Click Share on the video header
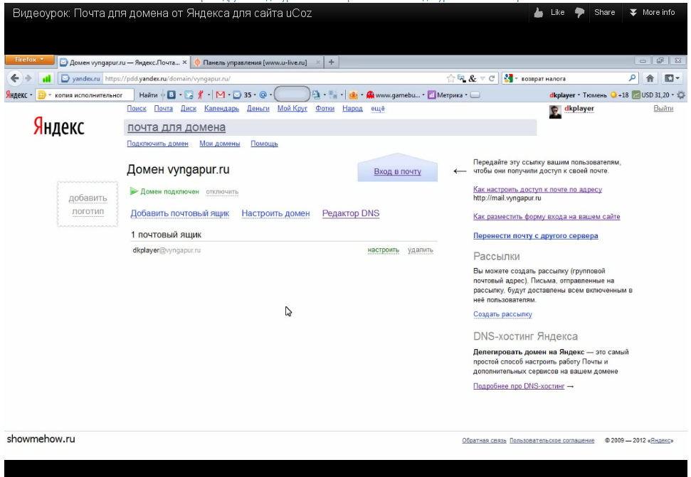The width and height of the screenshot is (691, 477). point(604,12)
